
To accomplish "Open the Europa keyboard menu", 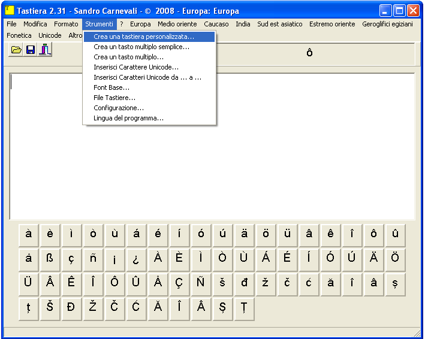I will tap(140, 24).
